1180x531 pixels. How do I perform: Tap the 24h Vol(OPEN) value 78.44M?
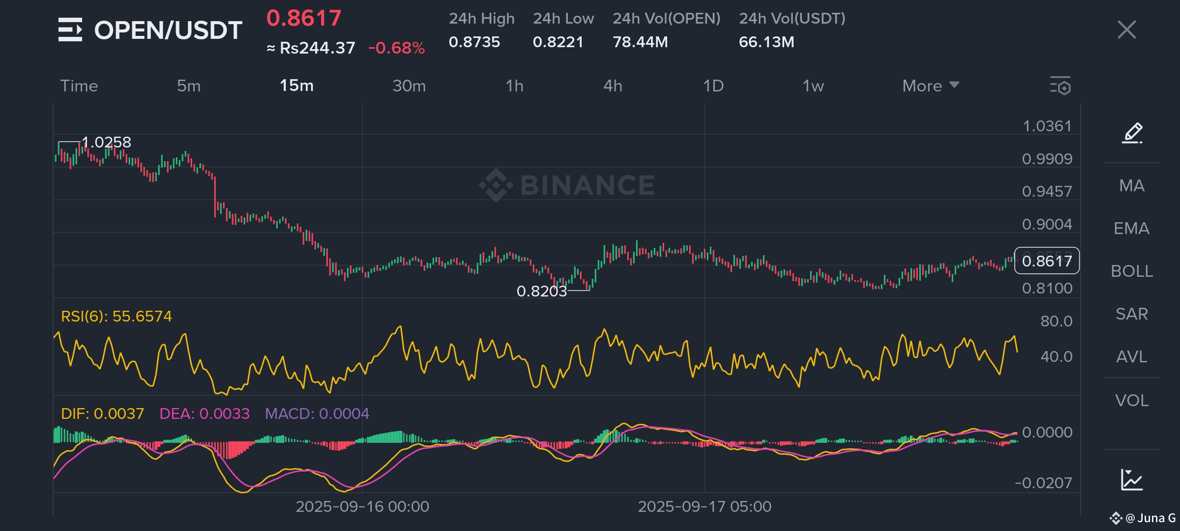(640, 42)
